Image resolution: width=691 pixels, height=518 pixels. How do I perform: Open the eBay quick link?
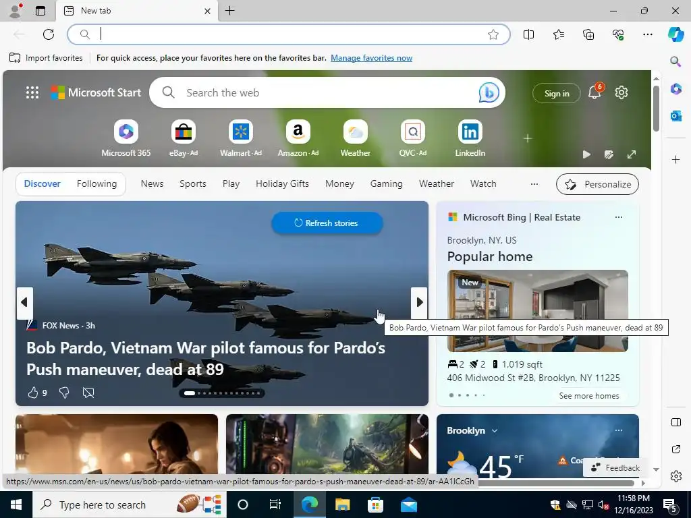(x=184, y=138)
